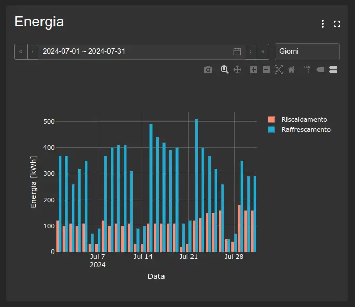This screenshot has height=307, width=355.
Task: Jump back with double left arrow
Action: tap(21, 51)
